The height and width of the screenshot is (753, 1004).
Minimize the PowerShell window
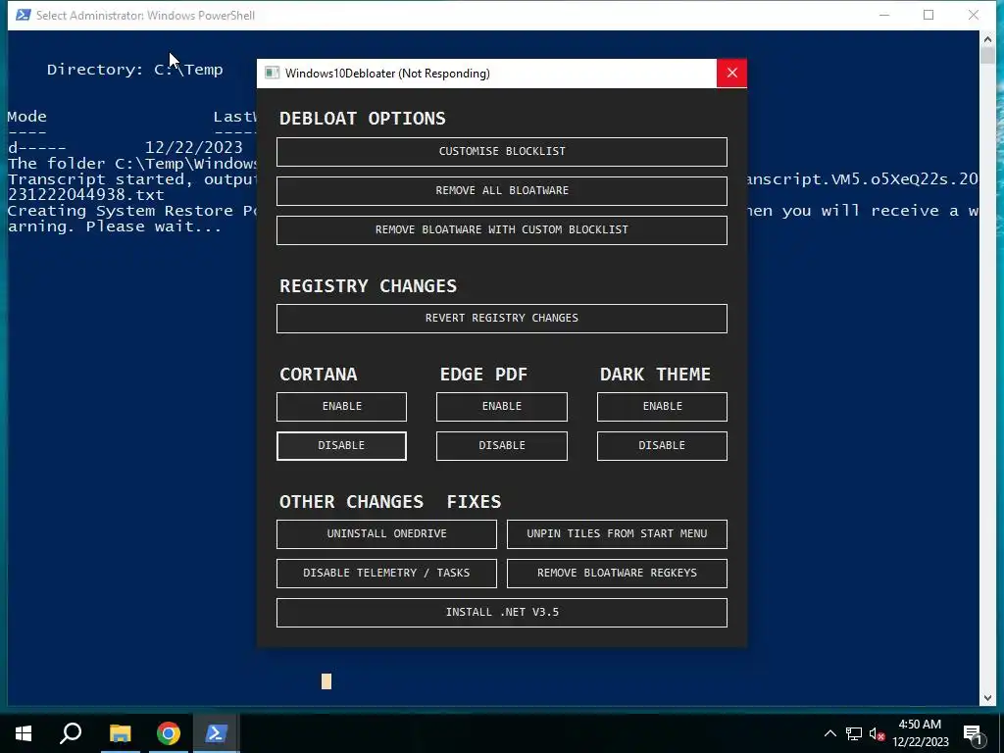coord(884,15)
